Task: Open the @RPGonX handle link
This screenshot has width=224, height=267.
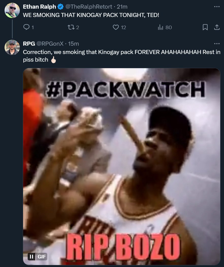Action: pos(50,44)
